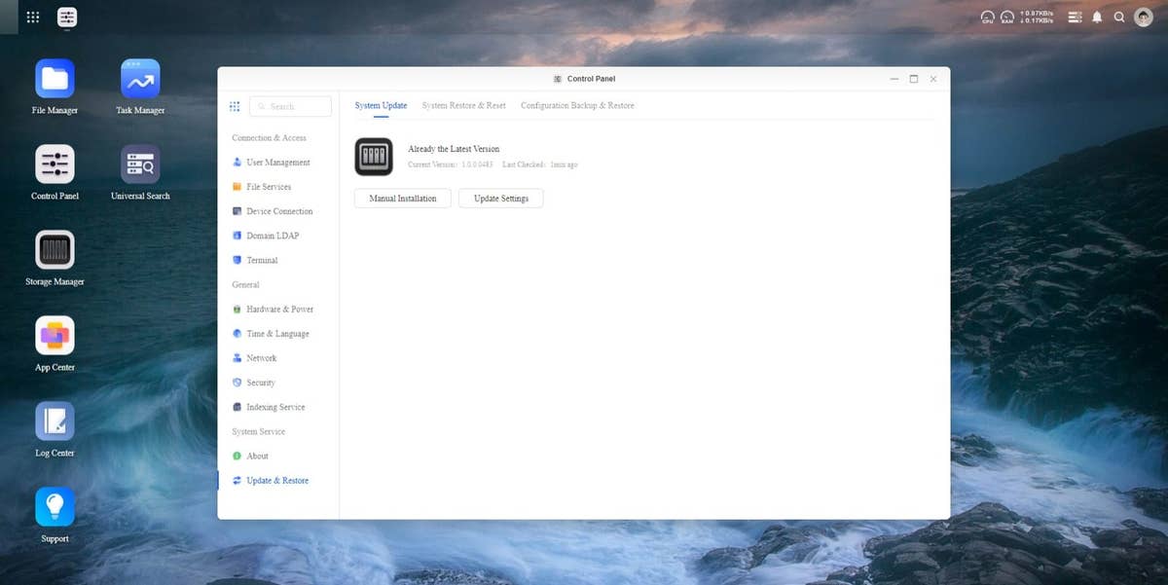Image resolution: width=1168 pixels, height=585 pixels.
Task: Click the search magnifier in top bar
Action: coord(1119,18)
